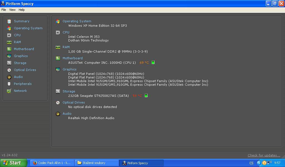Screen dimensions: 285x167
Task: Expand hidden tray icons with the arrow
Action: tap(259, 163)
